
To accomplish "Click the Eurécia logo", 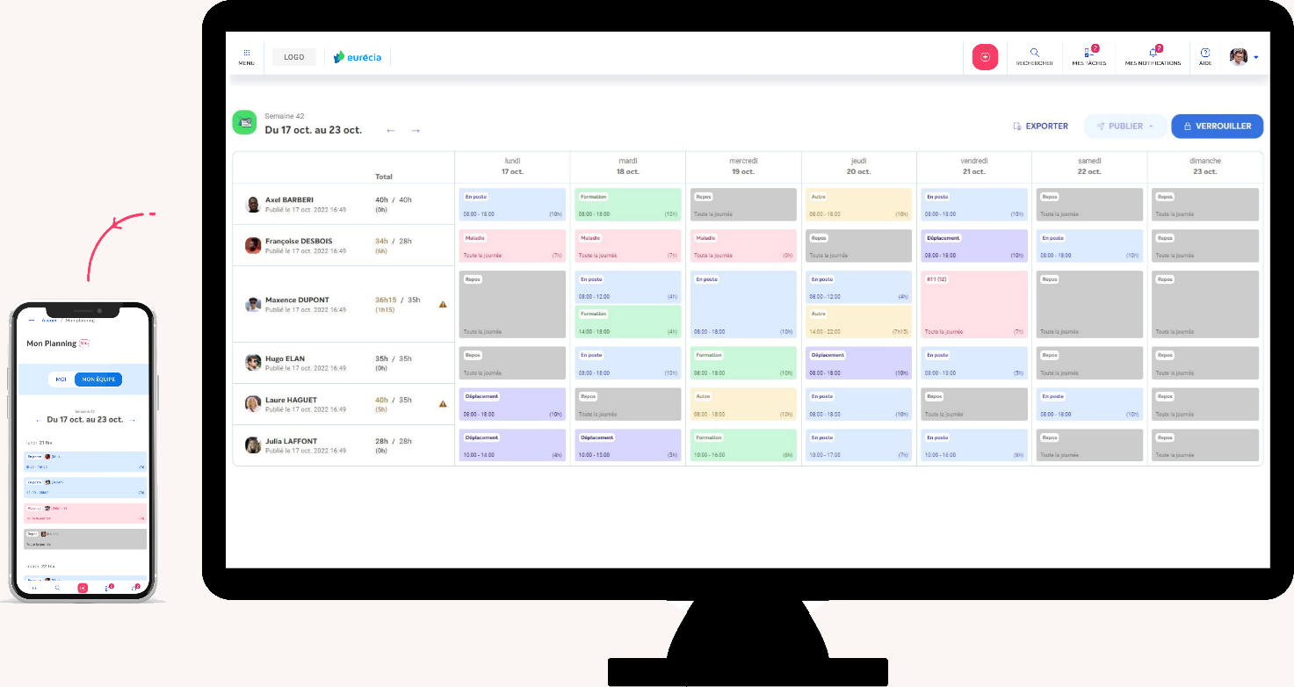I will 358,56.
